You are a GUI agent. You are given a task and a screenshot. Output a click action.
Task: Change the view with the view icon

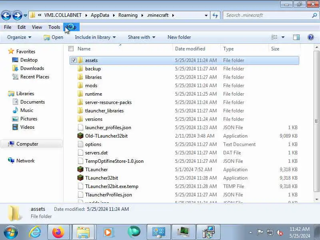click(x=274, y=37)
